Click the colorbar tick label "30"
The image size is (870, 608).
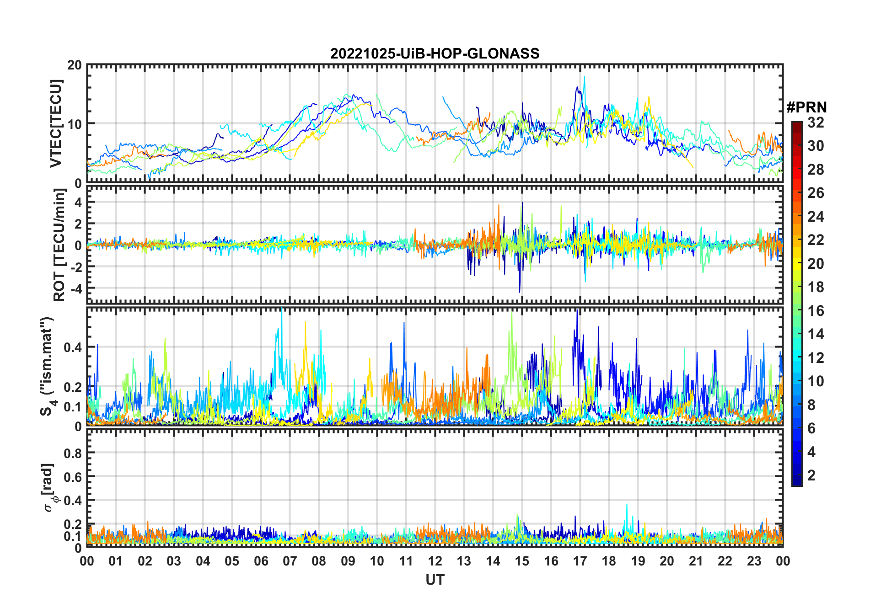tap(816, 146)
